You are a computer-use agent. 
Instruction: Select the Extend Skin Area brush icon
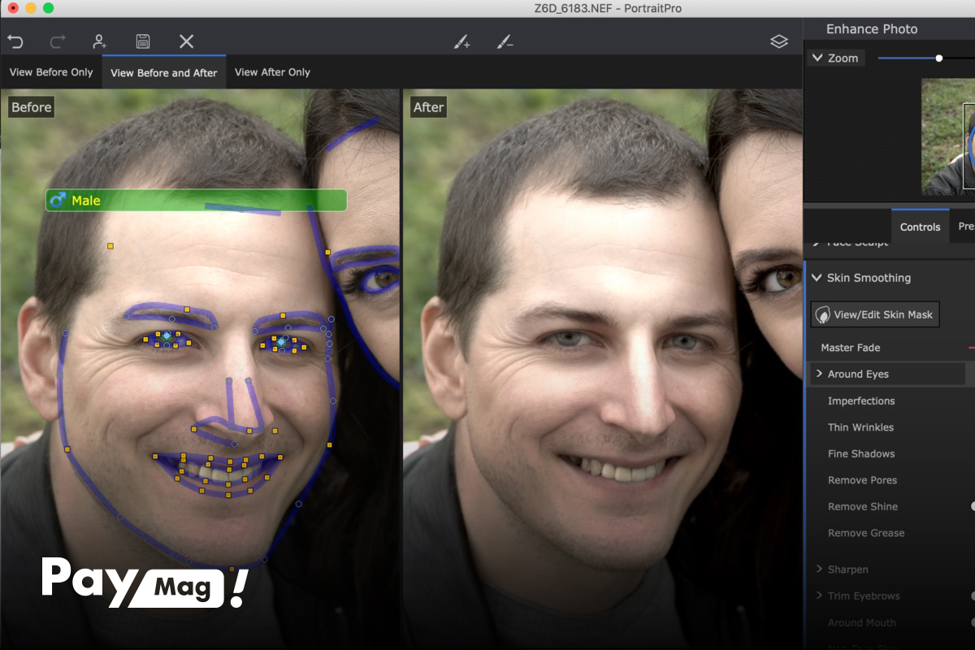[x=461, y=41]
